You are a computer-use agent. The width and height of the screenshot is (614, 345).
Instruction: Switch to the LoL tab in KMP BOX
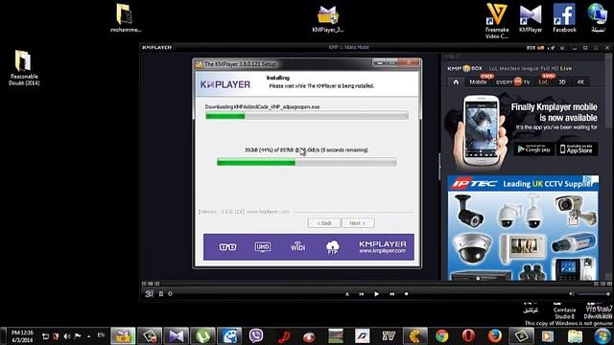[x=544, y=82]
